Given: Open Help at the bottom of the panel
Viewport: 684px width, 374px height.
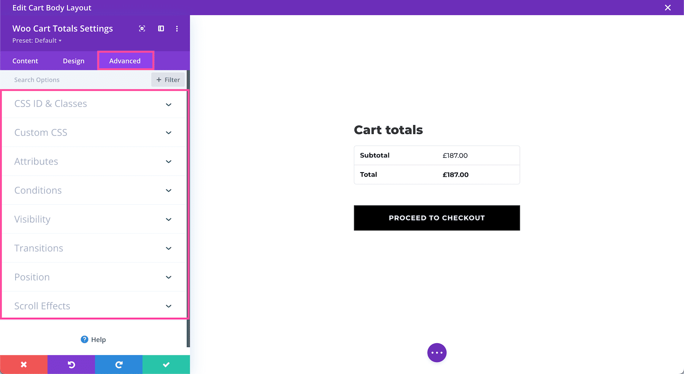Looking at the screenshot, I should click(93, 339).
